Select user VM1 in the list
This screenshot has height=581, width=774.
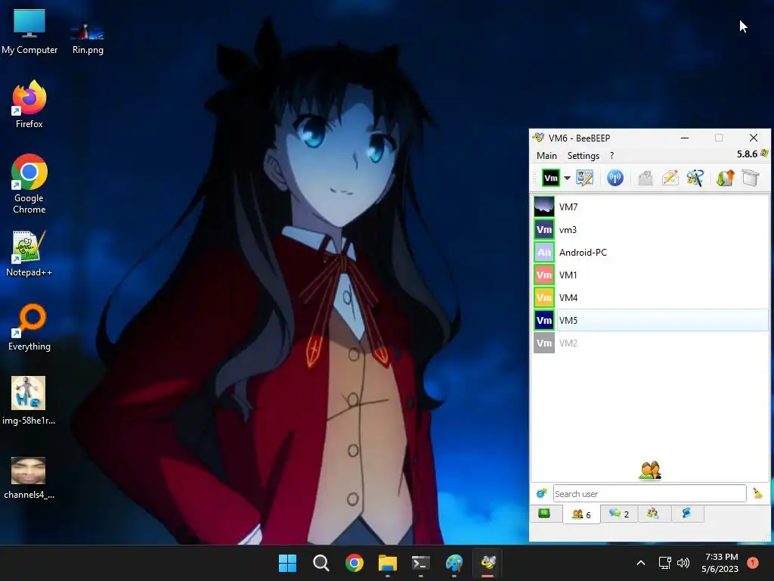click(x=649, y=275)
